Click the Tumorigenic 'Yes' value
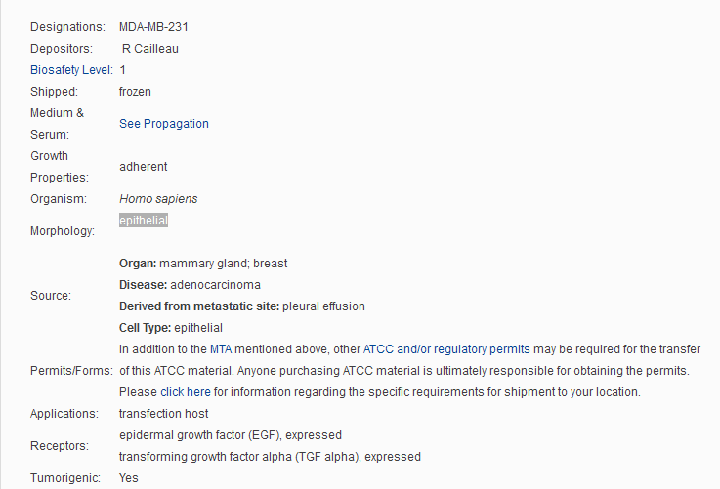 [129, 478]
